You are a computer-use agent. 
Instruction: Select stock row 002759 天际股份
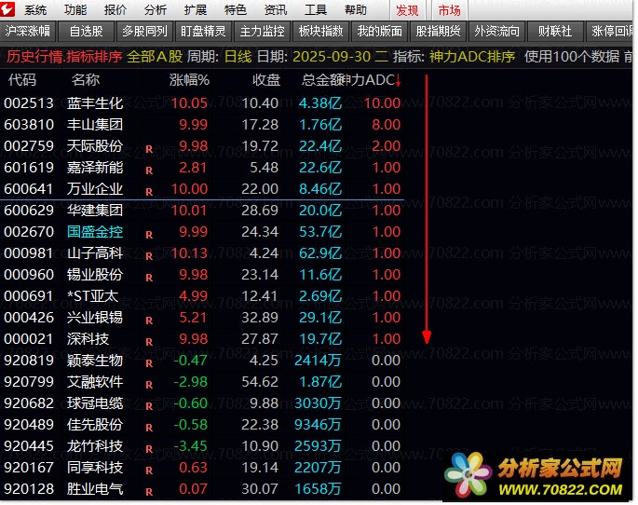202,146
